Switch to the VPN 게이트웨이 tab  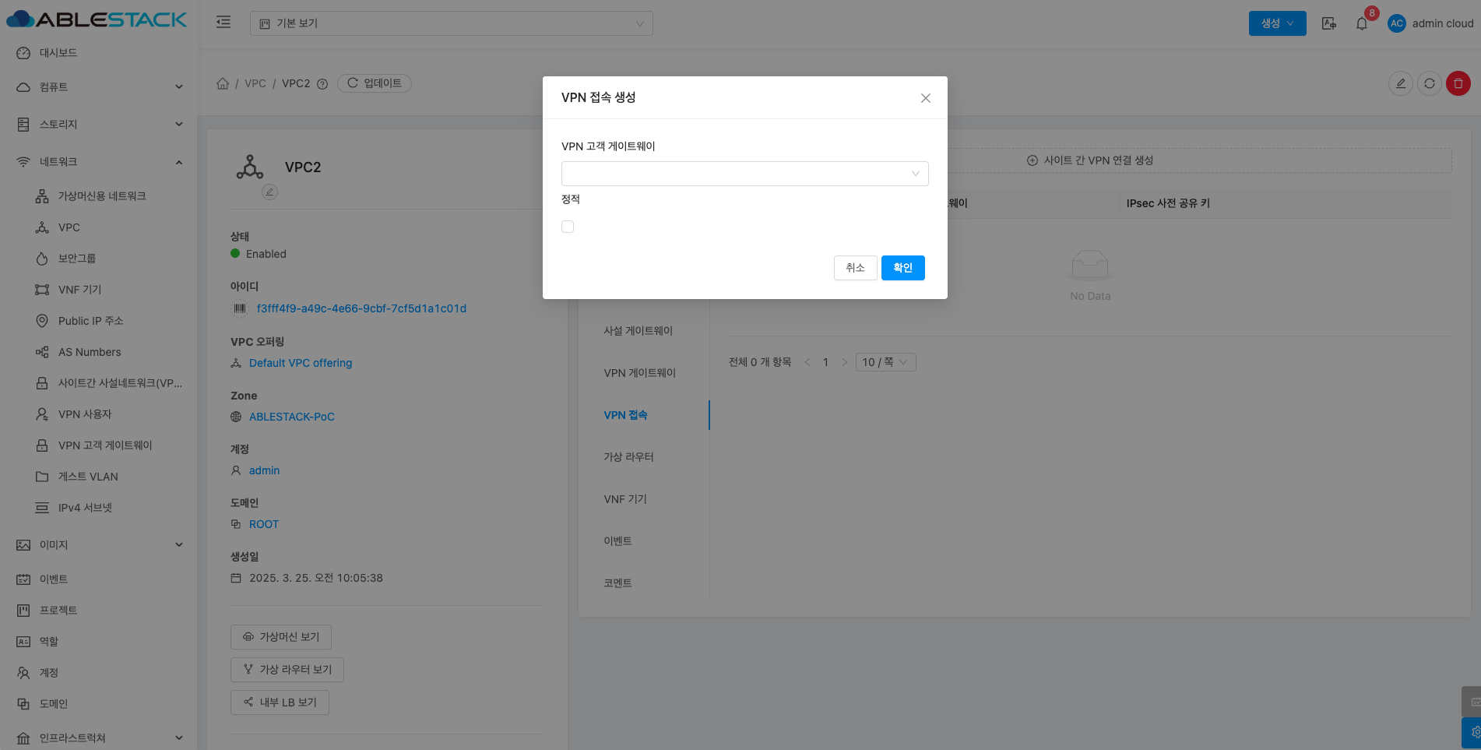tap(639, 373)
